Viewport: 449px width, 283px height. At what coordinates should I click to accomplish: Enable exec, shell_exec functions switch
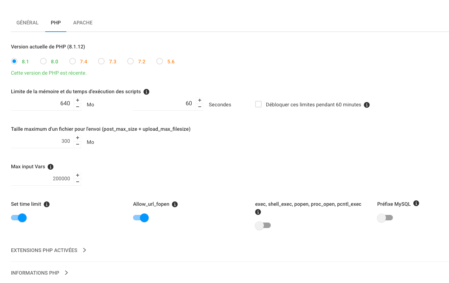tap(263, 225)
